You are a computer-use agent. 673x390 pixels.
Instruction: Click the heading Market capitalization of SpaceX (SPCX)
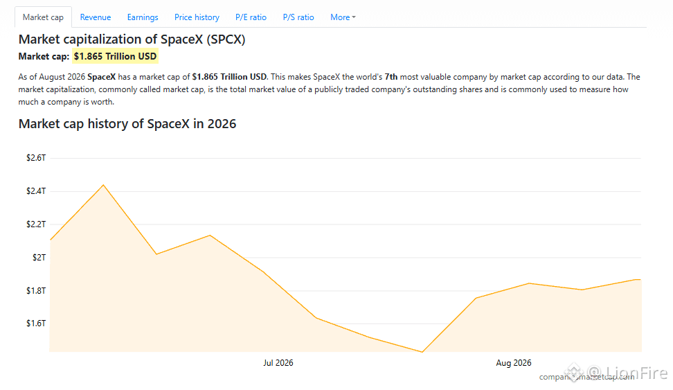click(132, 39)
